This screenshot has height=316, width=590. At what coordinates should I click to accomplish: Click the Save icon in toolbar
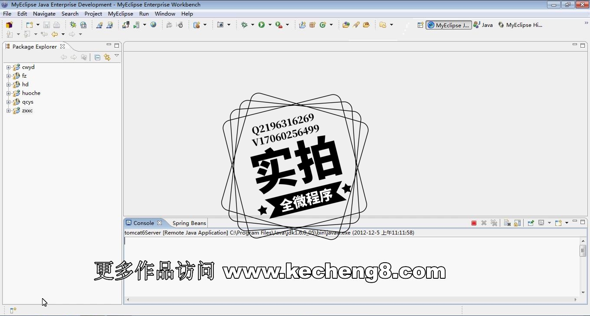[x=46, y=25]
